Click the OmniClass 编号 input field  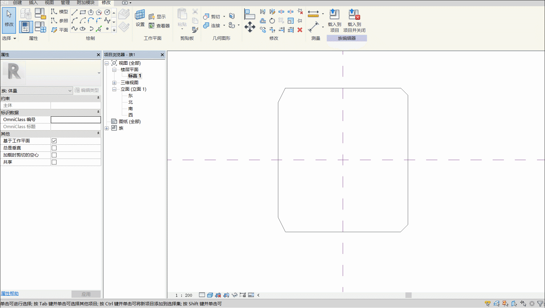pos(76,120)
